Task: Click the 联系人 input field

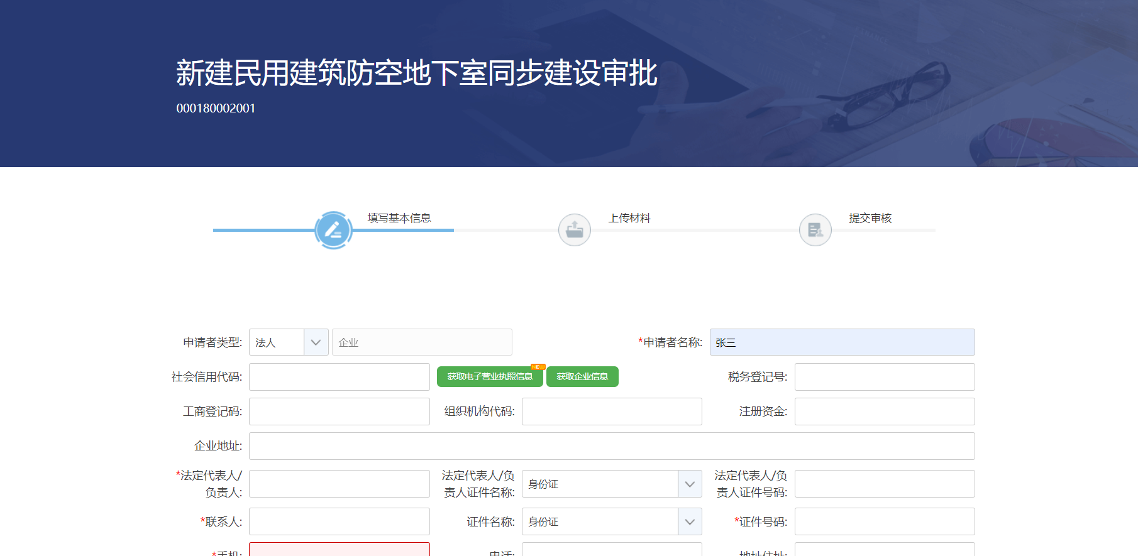Action: click(x=340, y=521)
